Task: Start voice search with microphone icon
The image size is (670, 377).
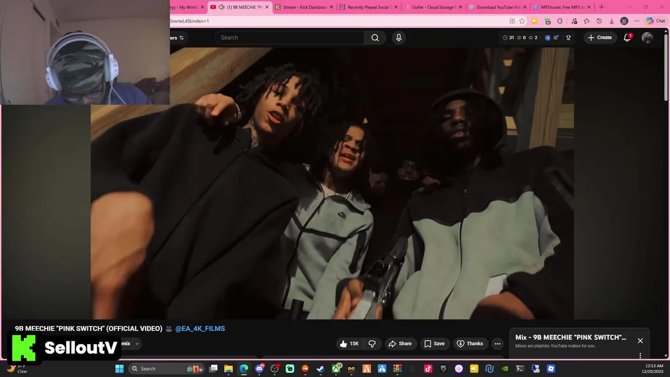Action: pyautogui.click(x=399, y=38)
